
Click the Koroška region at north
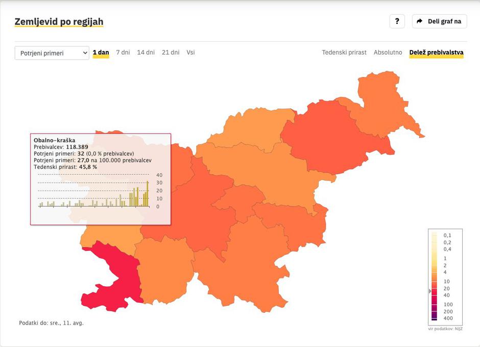click(256, 128)
